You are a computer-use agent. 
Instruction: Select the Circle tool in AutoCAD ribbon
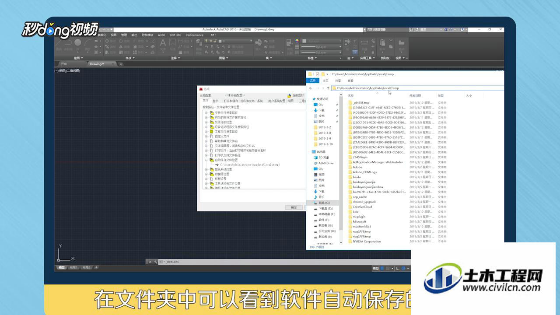point(77,42)
